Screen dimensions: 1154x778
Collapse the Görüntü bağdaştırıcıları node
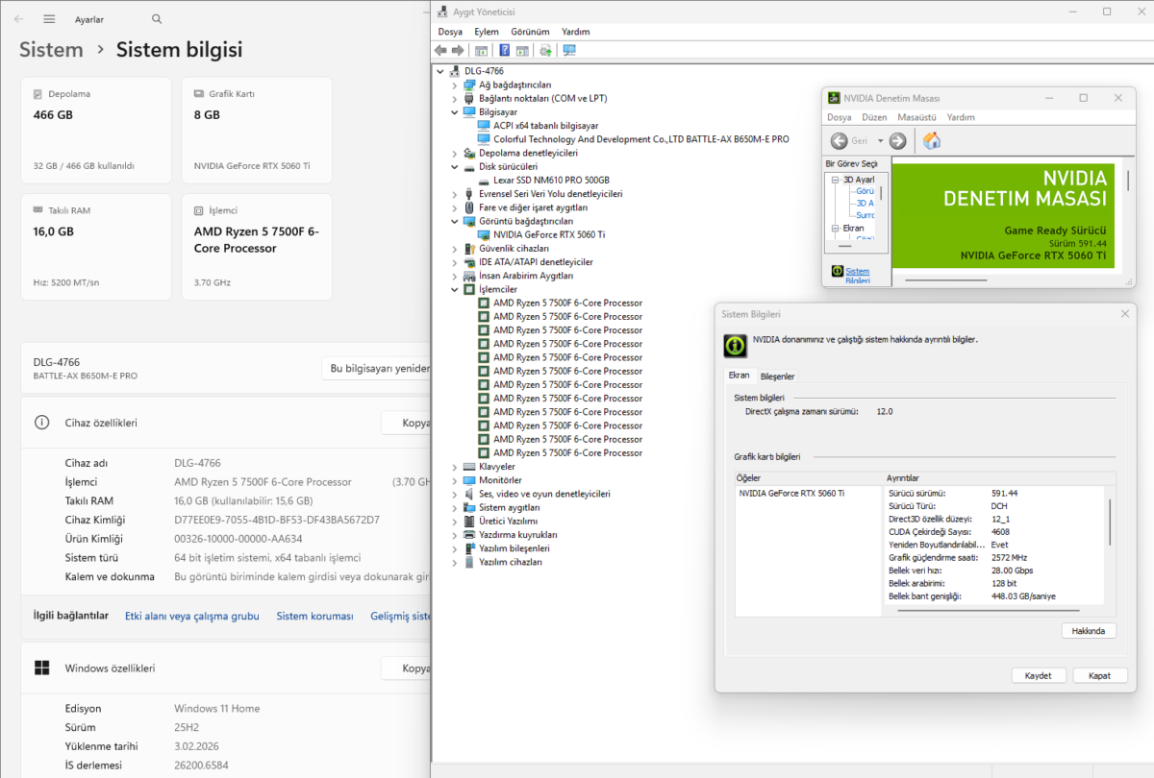[x=455, y=221]
